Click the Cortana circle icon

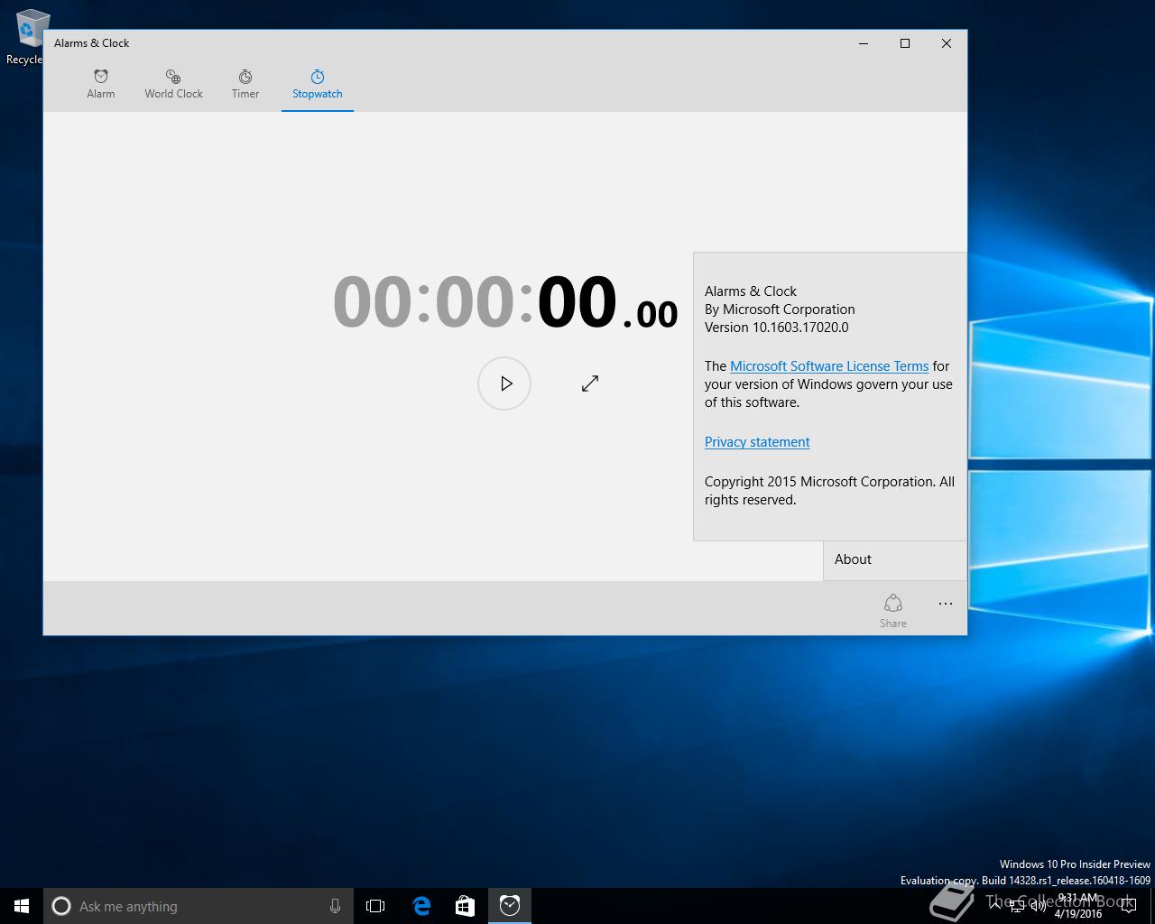click(x=61, y=906)
